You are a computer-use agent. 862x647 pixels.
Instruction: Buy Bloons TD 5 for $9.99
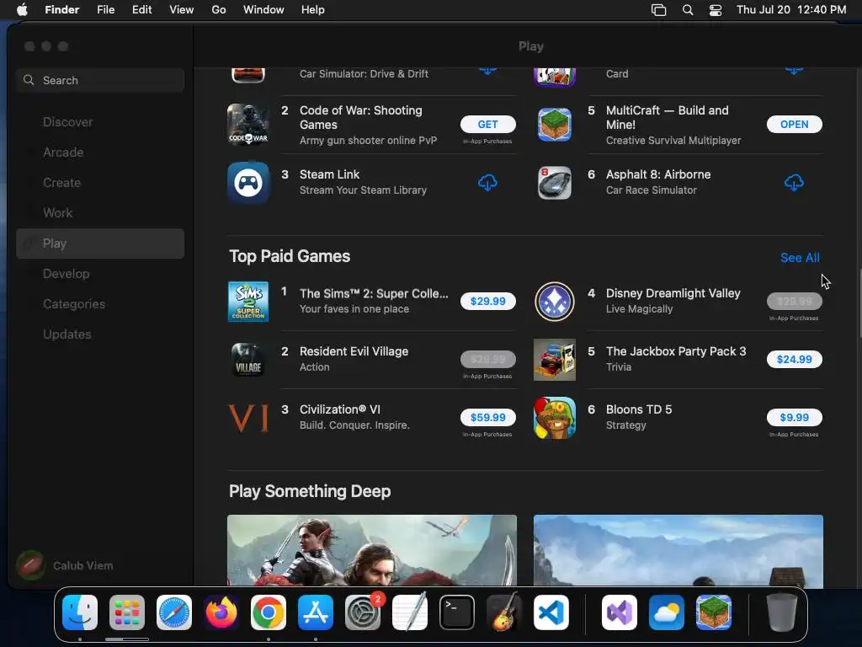tap(795, 418)
